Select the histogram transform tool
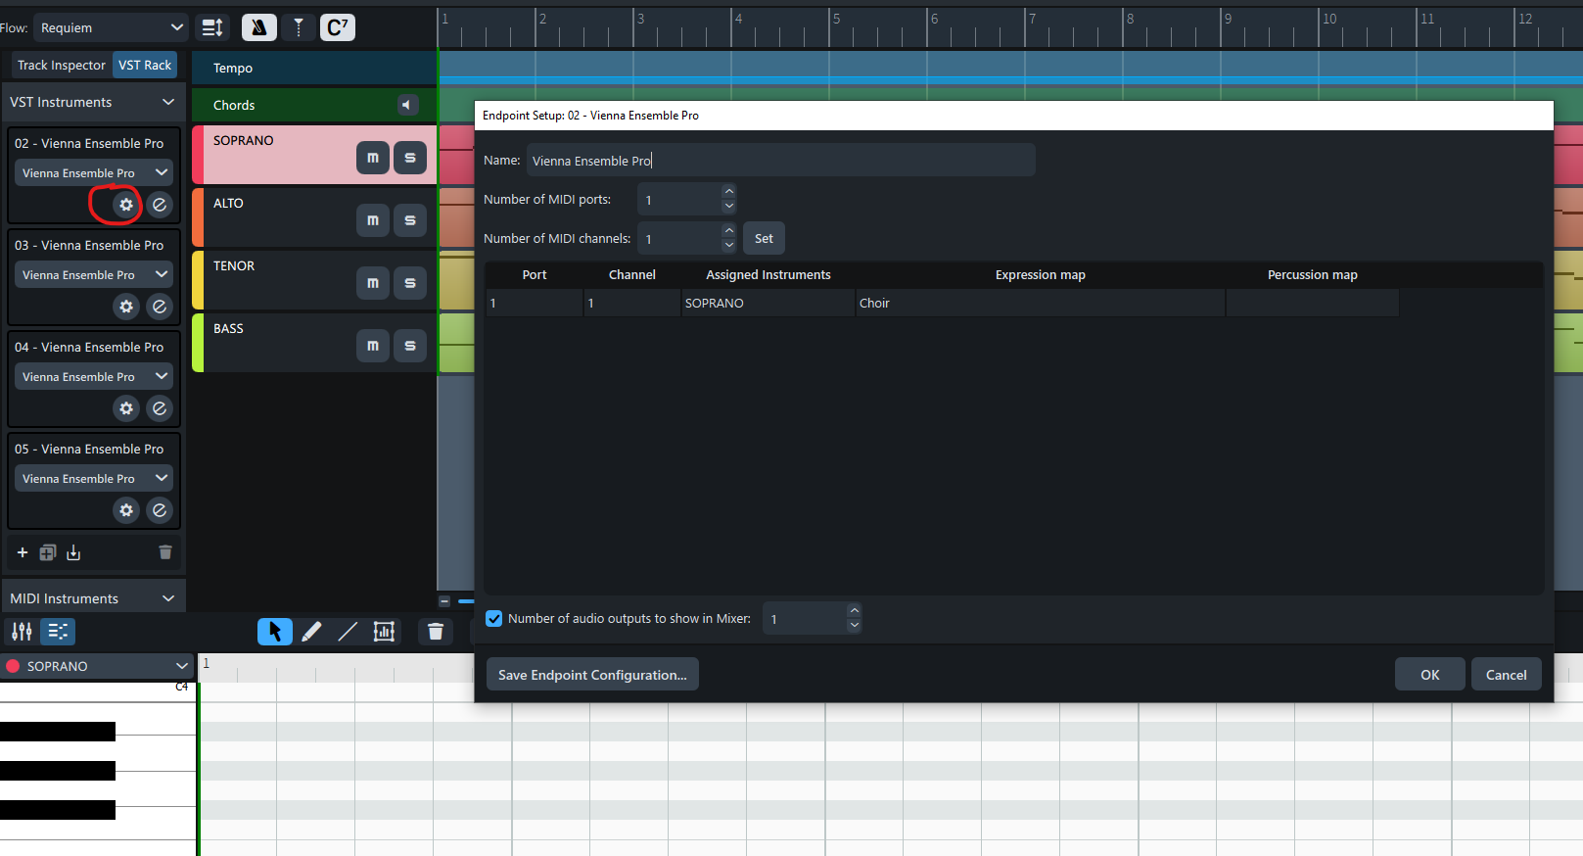 [x=384, y=632]
